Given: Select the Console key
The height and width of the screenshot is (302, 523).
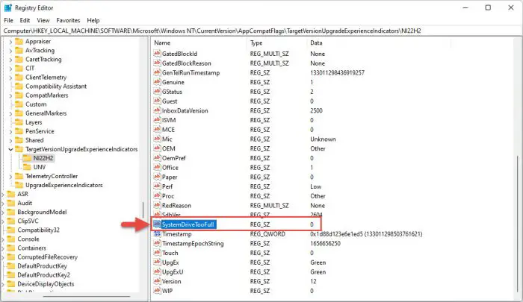Looking at the screenshot, I should tap(28, 239).
